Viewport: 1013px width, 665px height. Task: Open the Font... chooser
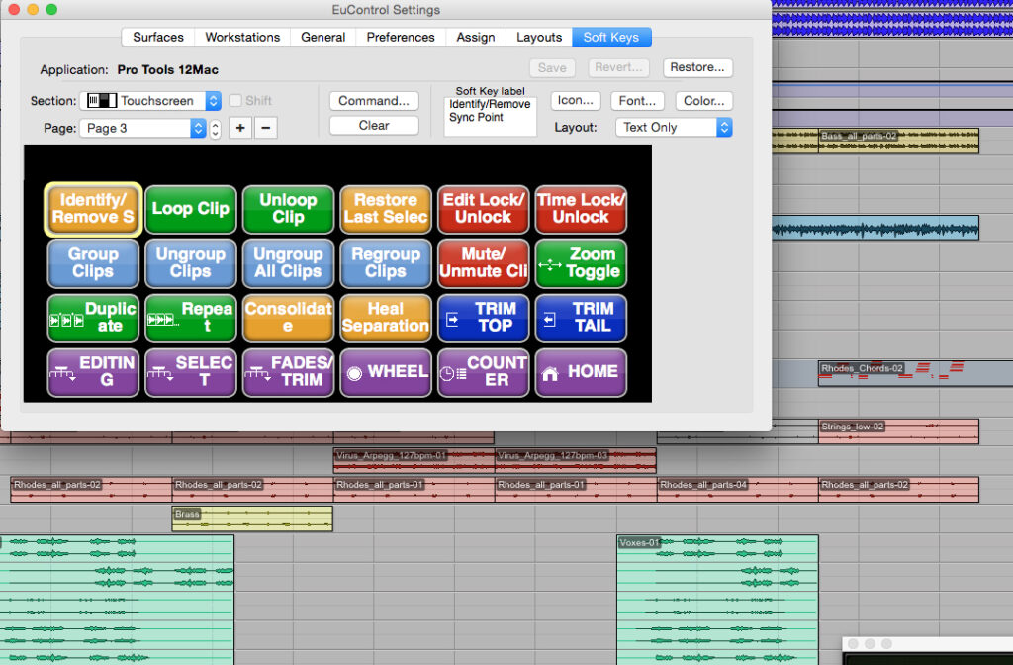637,101
